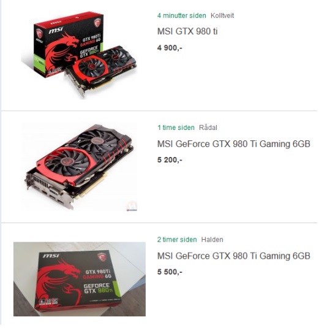Click the Kolltveit location label
Image resolution: width=330 pixels, height=328 pixels.
[222, 15]
